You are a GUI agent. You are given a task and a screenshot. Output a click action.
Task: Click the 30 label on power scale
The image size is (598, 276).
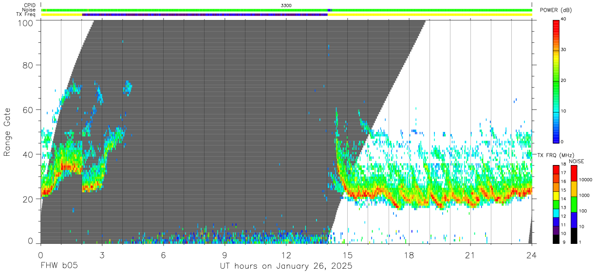tap(564, 50)
